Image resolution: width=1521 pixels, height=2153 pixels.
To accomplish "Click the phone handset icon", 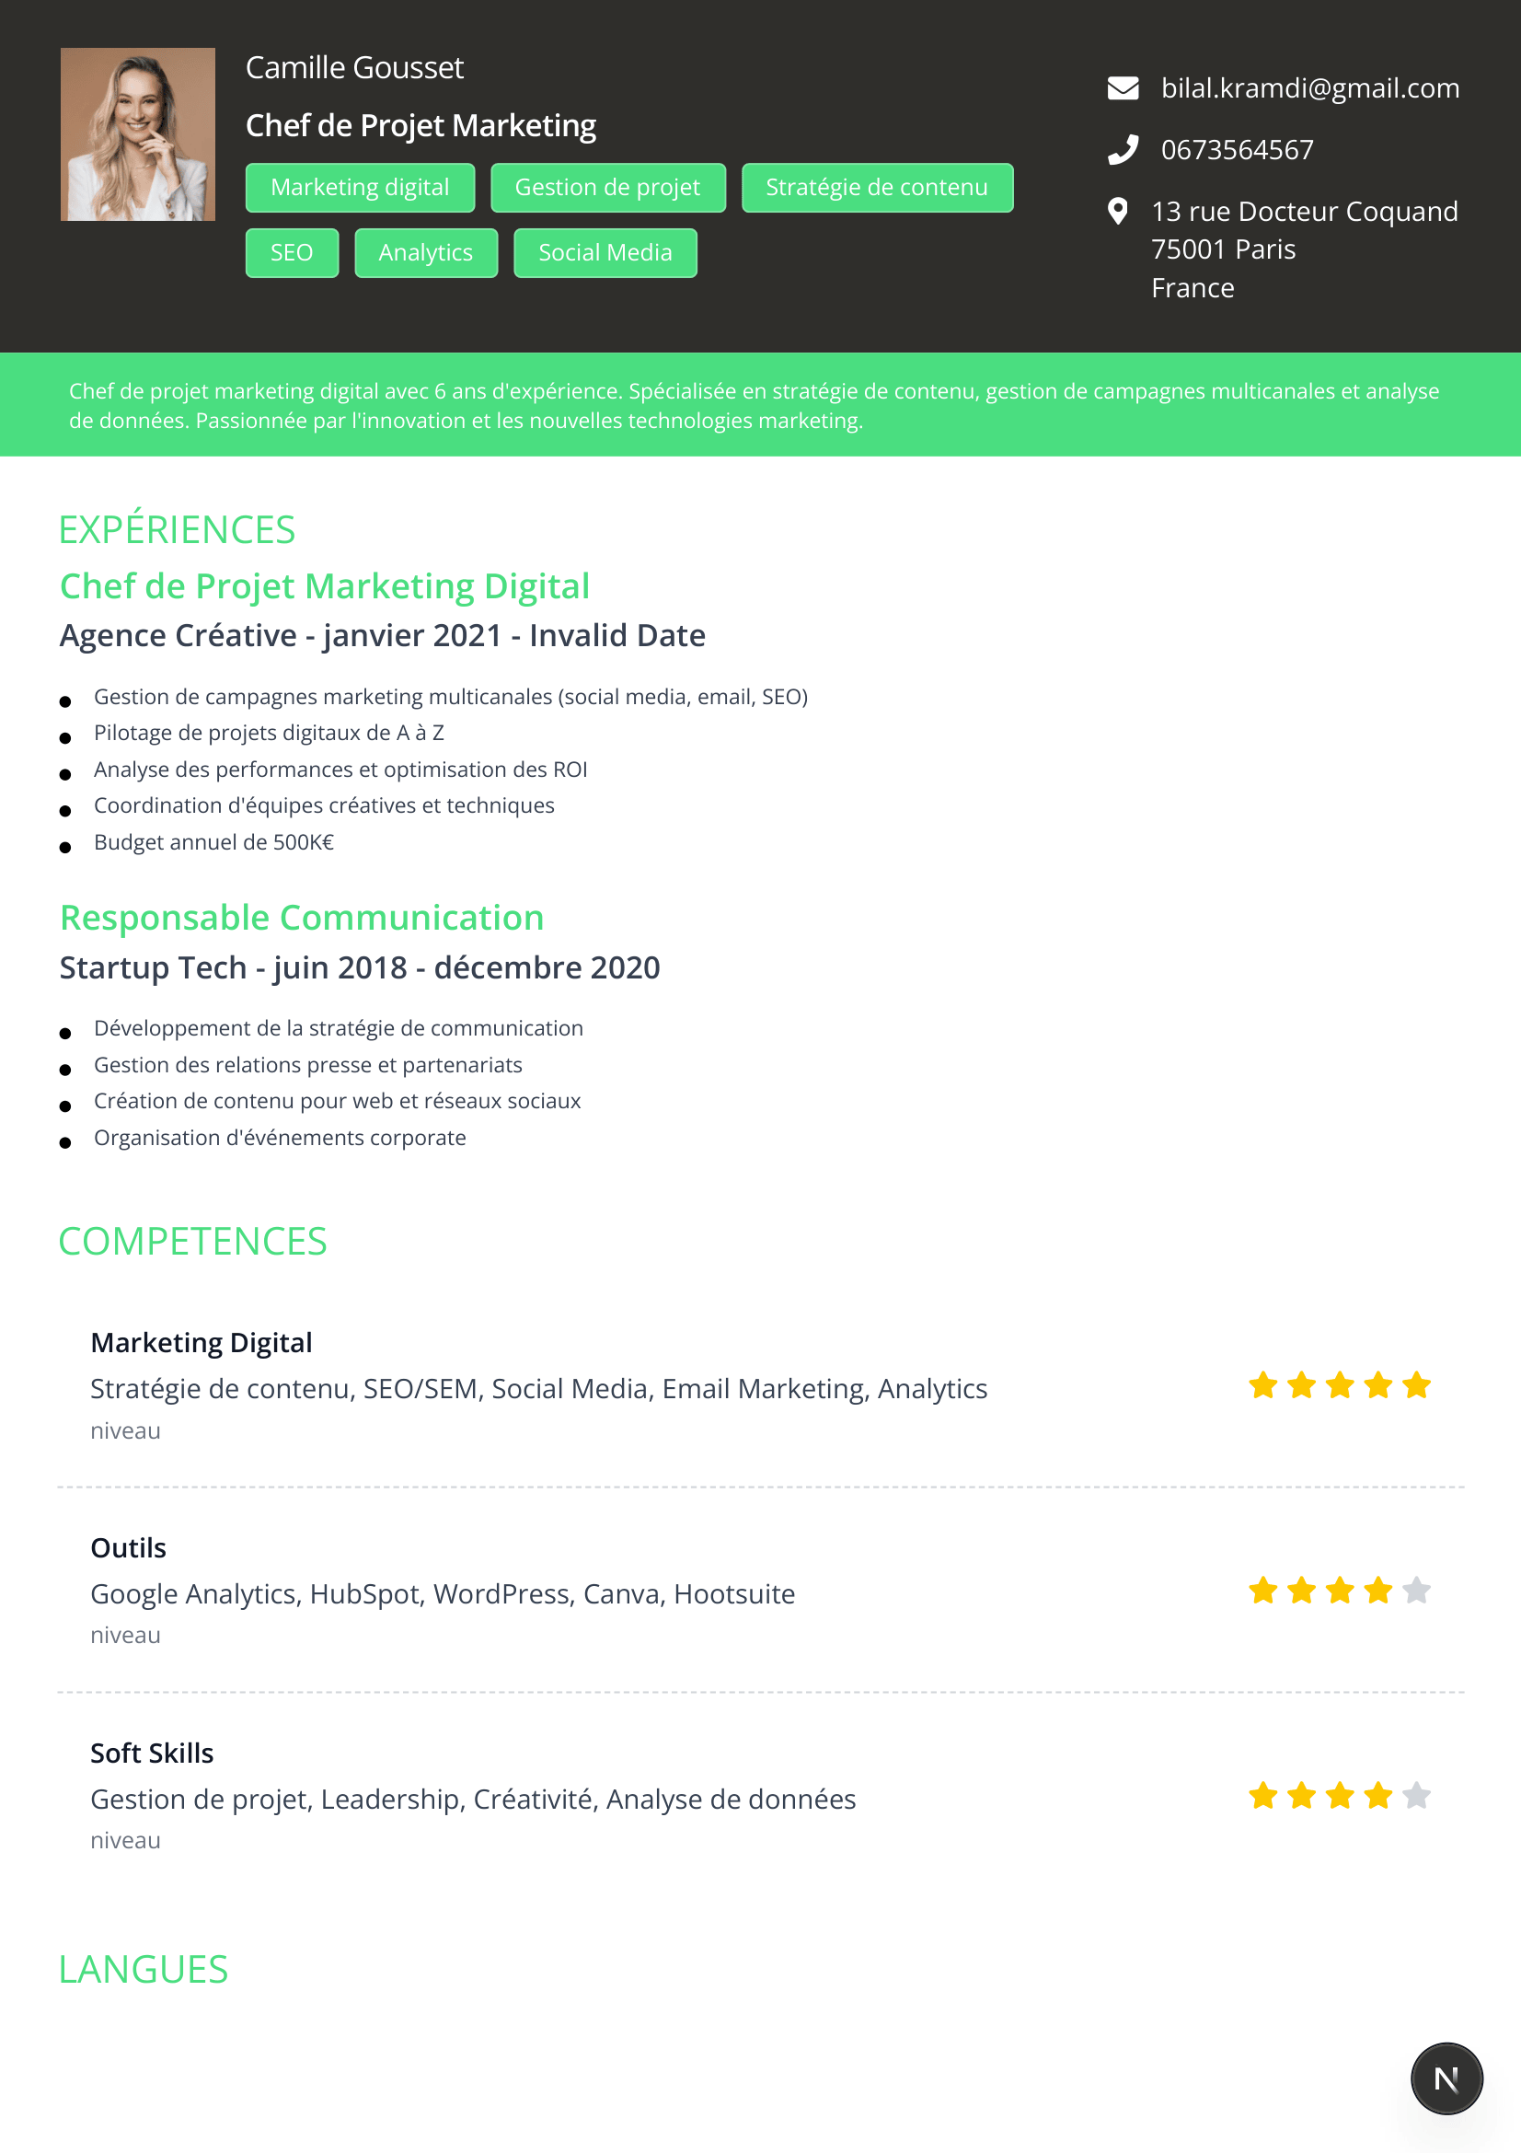I will coord(1123,150).
